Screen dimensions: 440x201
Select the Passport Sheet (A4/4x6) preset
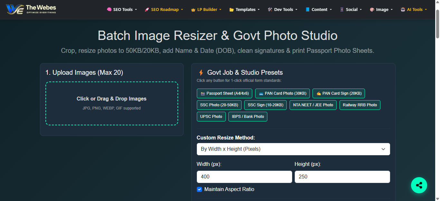click(x=225, y=93)
